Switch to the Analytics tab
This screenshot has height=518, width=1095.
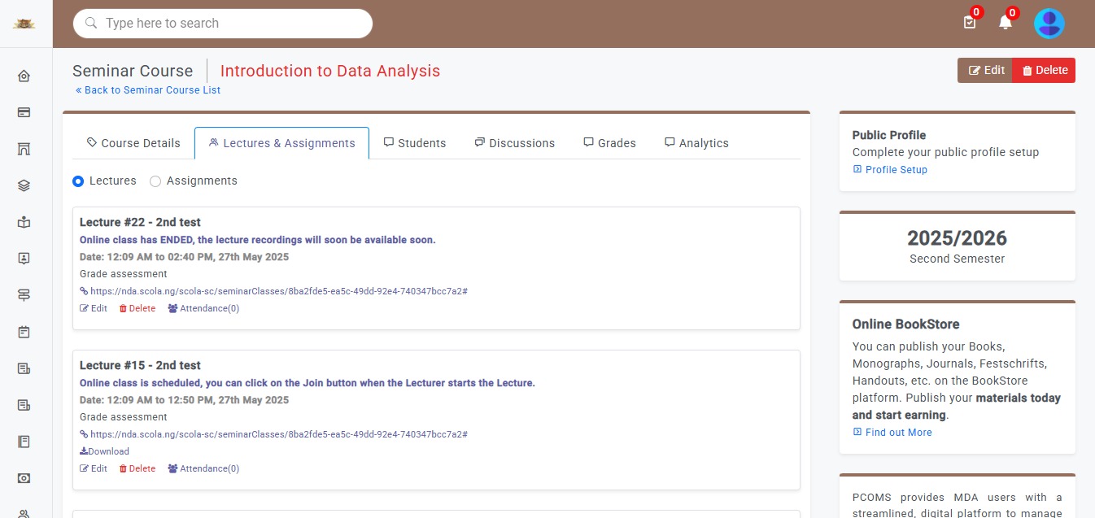tap(696, 143)
